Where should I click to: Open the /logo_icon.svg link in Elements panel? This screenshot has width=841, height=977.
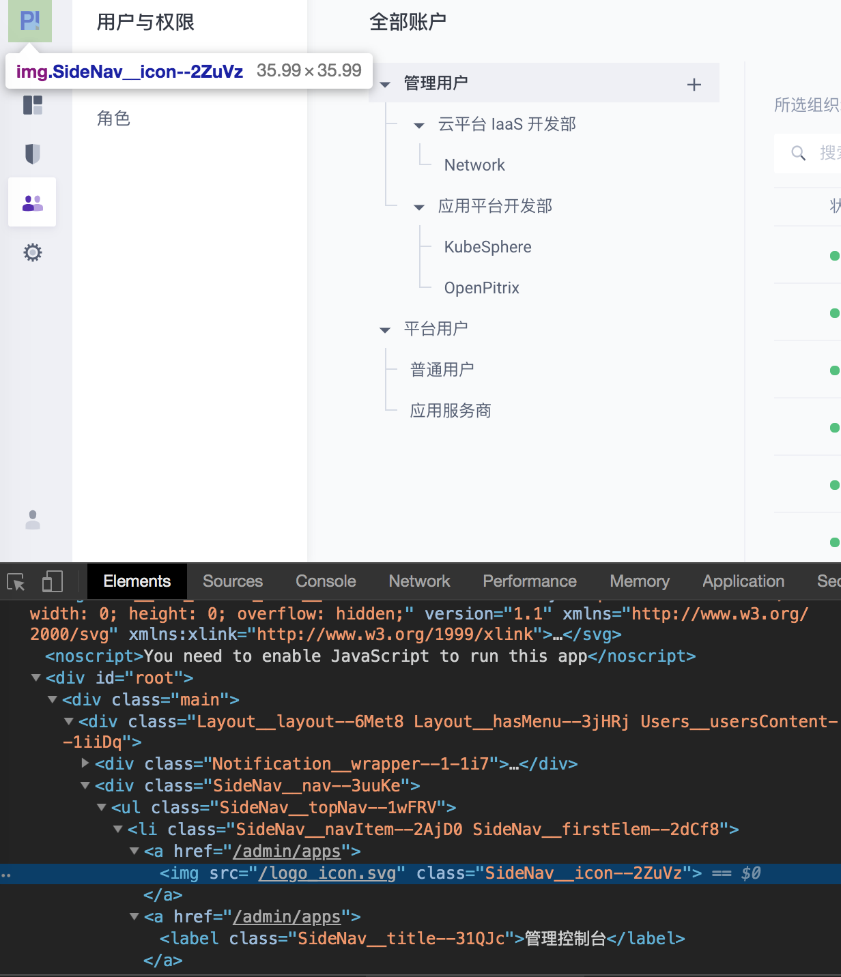(328, 873)
